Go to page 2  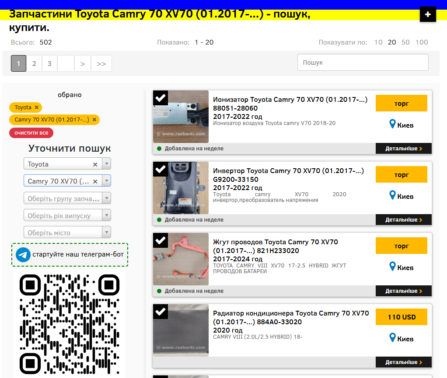(34, 63)
